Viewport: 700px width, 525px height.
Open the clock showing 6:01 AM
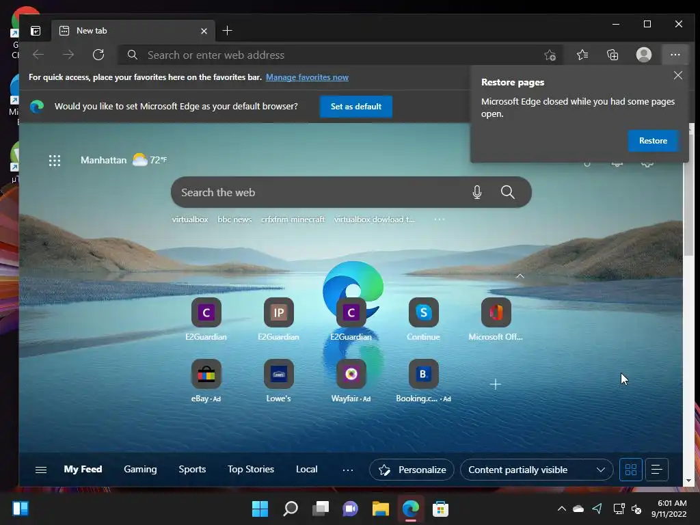pyautogui.click(x=669, y=509)
